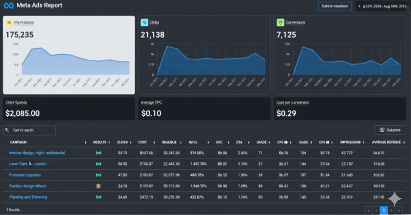Viewport: 411px width, 215px height.
Task: Select the Conversions metric card
Action: pyautogui.click(x=339, y=55)
